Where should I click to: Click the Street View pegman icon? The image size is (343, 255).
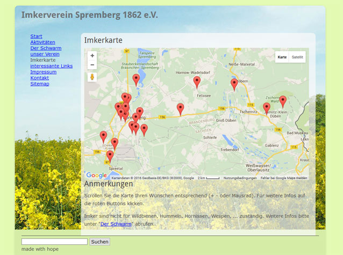click(92, 77)
